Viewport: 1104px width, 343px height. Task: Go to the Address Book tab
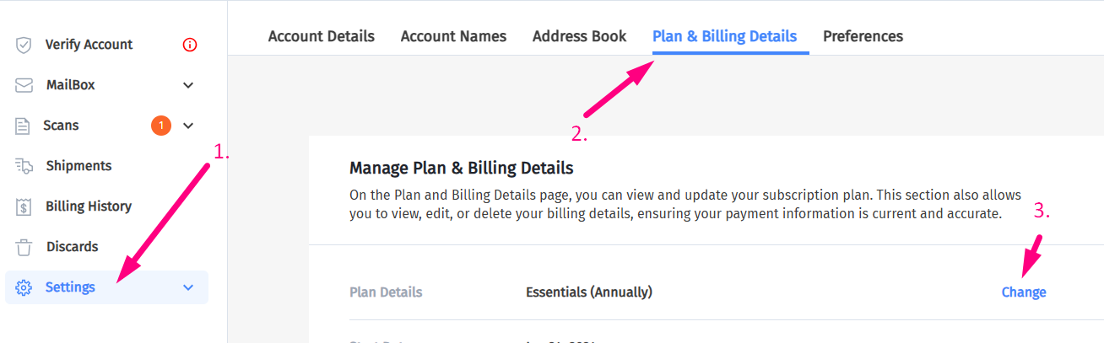tap(579, 36)
